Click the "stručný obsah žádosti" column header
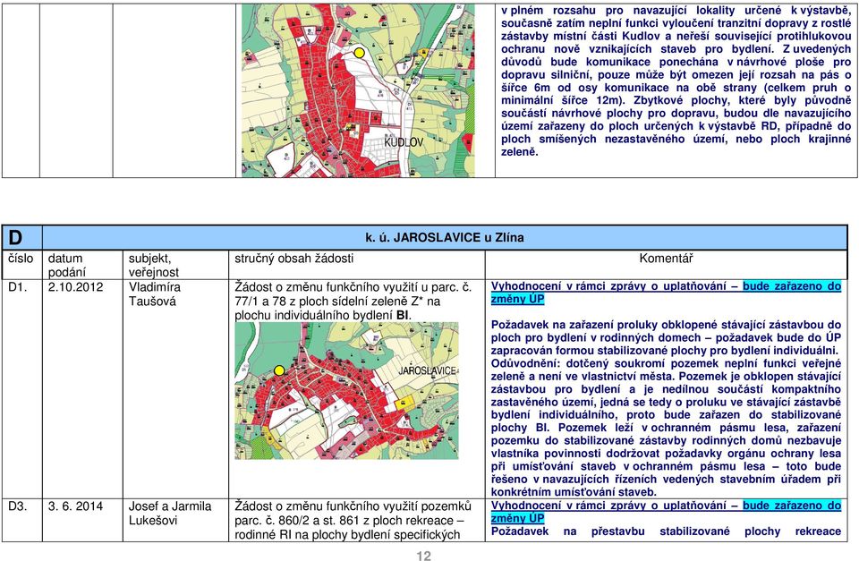859x561 pixels. pos(294,258)
